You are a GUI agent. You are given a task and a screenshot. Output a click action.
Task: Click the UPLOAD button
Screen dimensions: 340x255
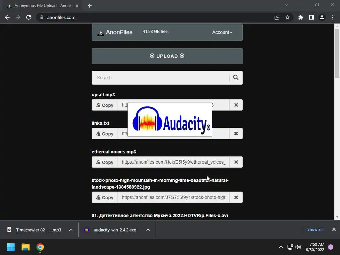point(167,56)
